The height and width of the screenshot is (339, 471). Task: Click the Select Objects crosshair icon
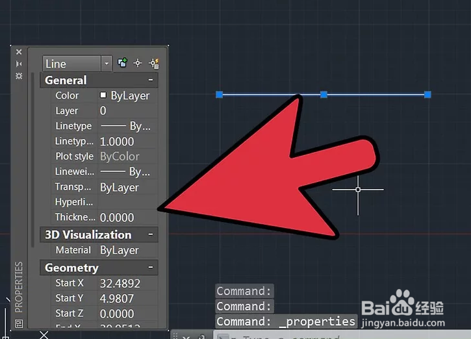[x=138, y=63]
